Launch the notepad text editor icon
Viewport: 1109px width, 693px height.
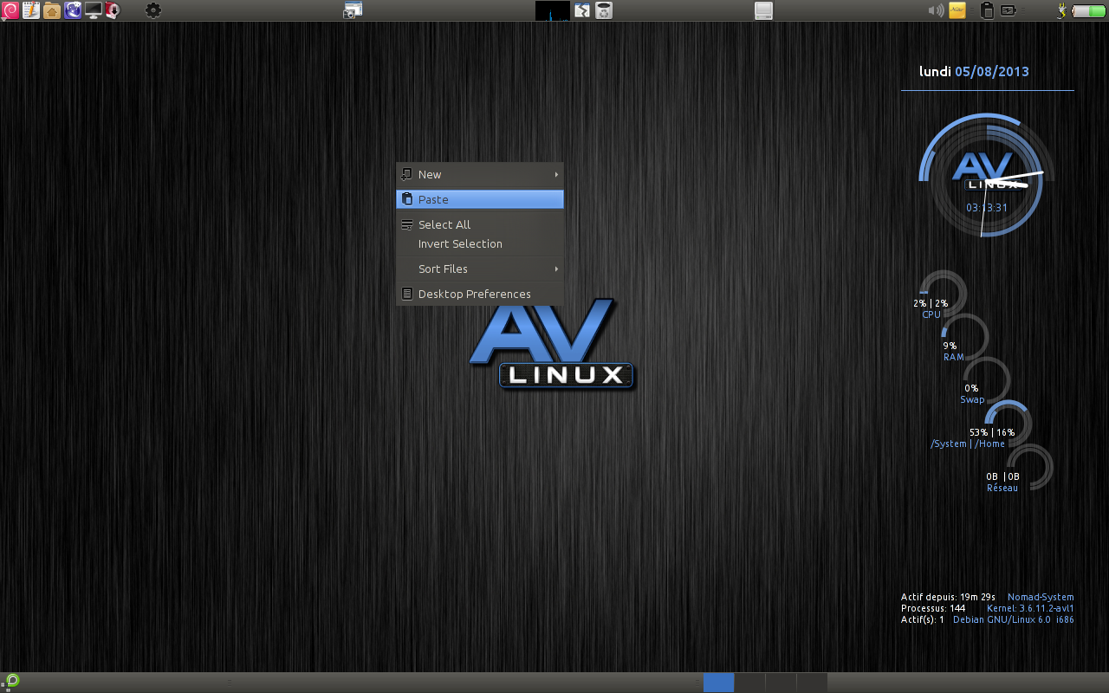(x=31, y=10)
